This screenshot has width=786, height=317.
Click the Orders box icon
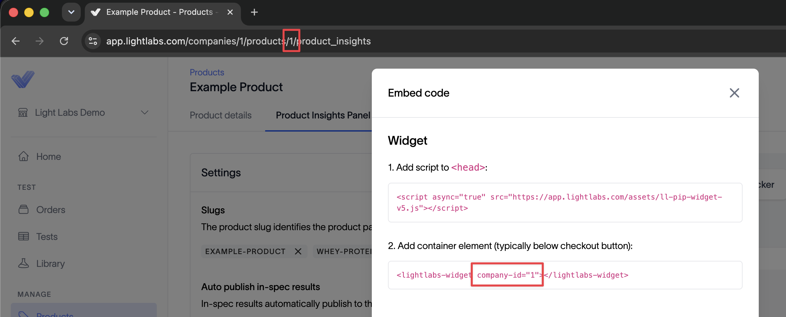click(24, 209)
